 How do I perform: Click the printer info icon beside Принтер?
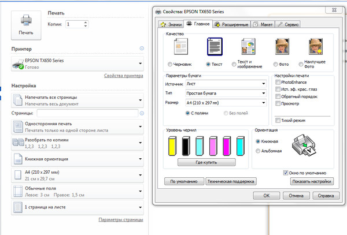click(x=142, y=49)
